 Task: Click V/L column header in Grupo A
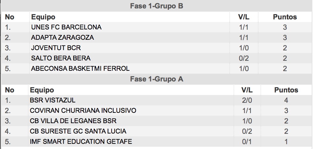pos(247,90)
